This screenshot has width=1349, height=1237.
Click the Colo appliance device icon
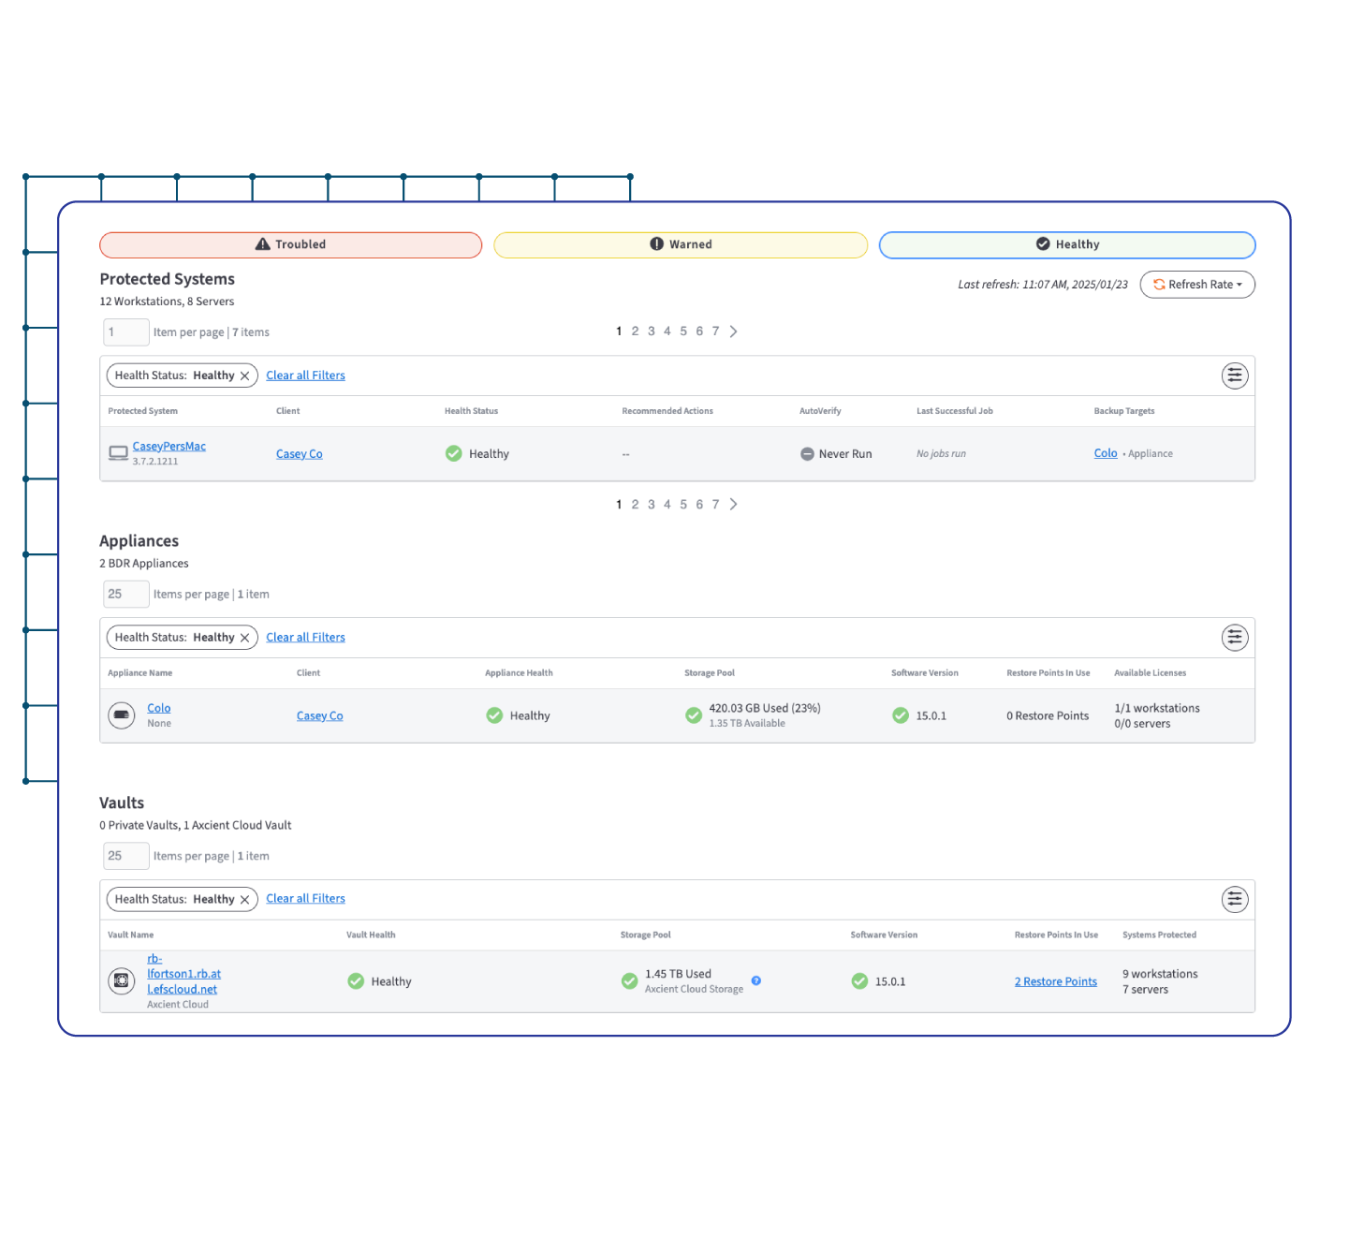122,715
